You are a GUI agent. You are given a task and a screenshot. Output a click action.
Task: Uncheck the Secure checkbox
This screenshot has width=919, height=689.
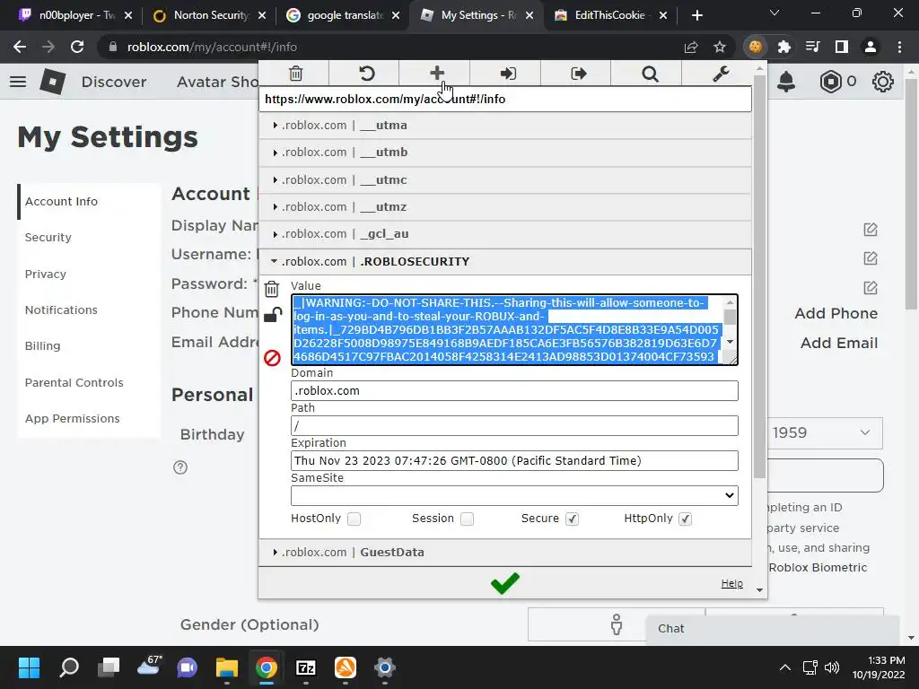coord(572,519)
